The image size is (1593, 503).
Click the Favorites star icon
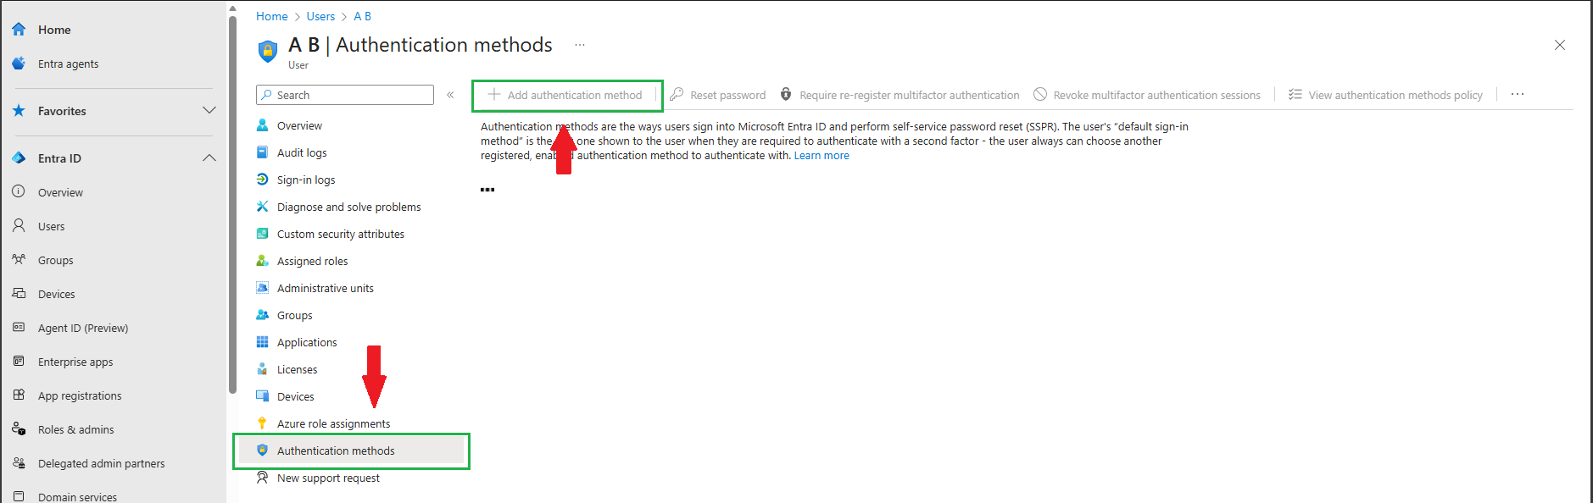[x=19, y=111]
